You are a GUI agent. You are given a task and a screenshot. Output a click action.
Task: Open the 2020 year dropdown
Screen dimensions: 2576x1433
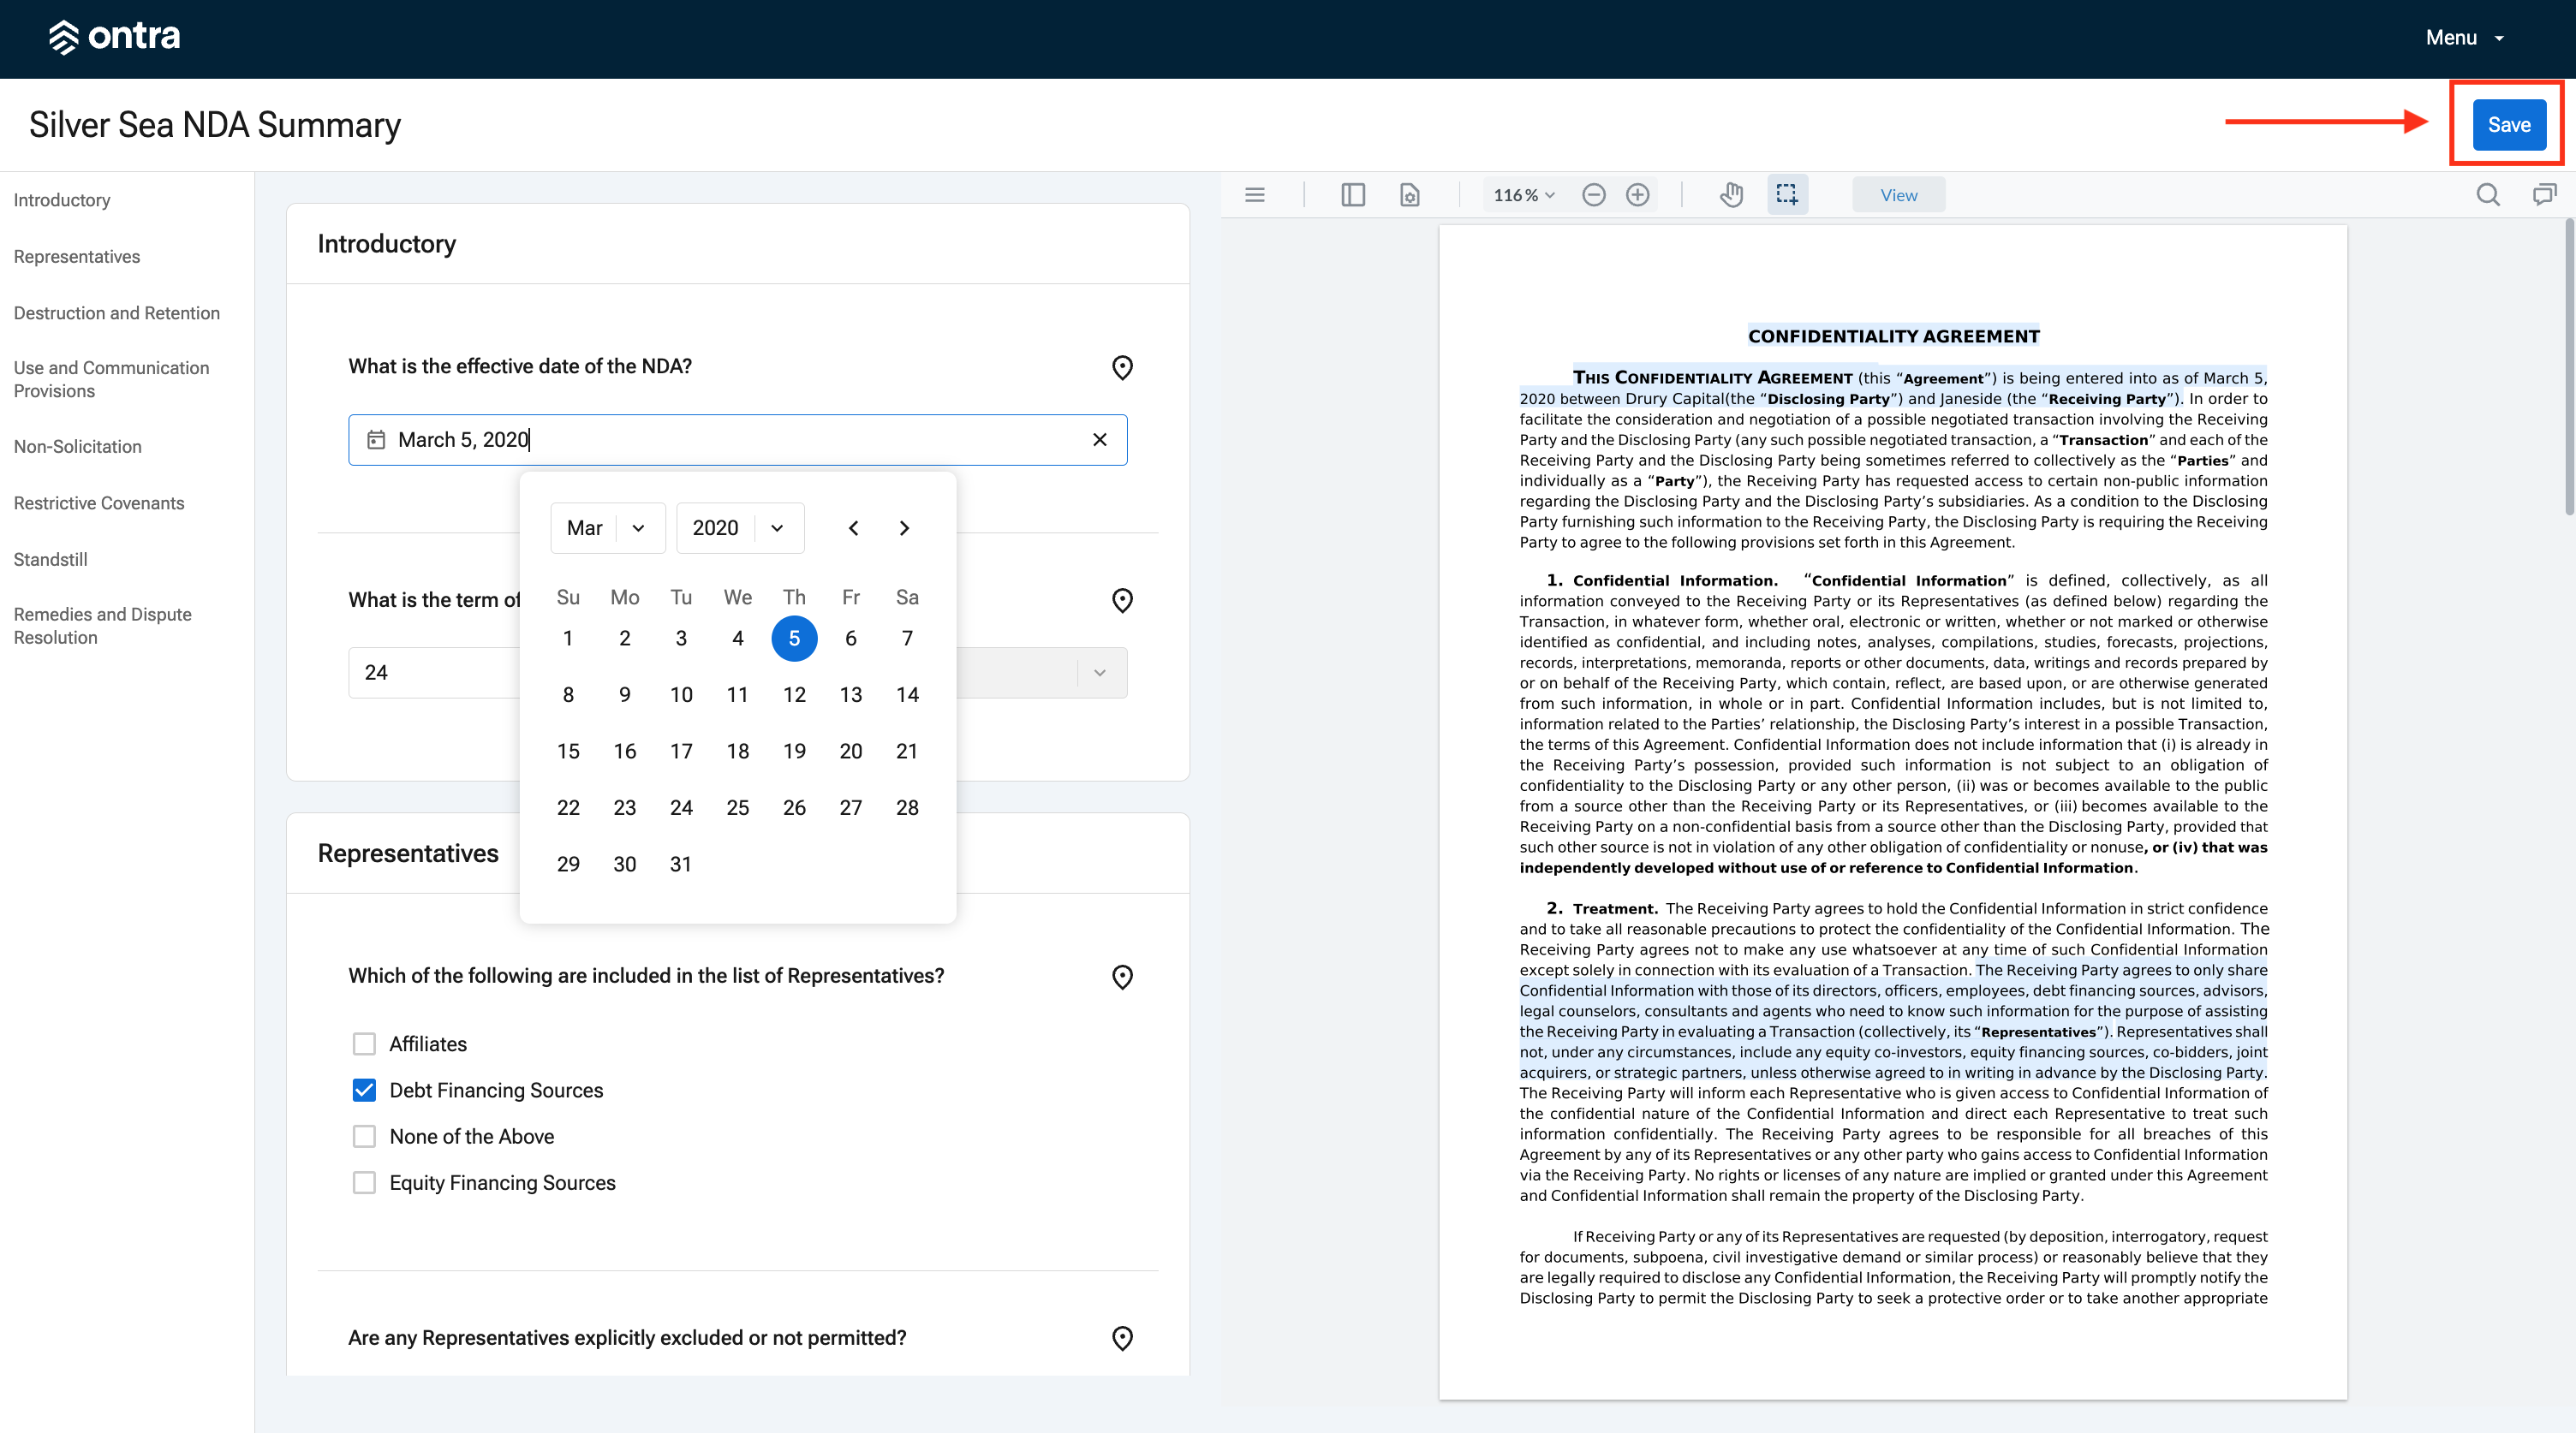click(x=740, y=527)
